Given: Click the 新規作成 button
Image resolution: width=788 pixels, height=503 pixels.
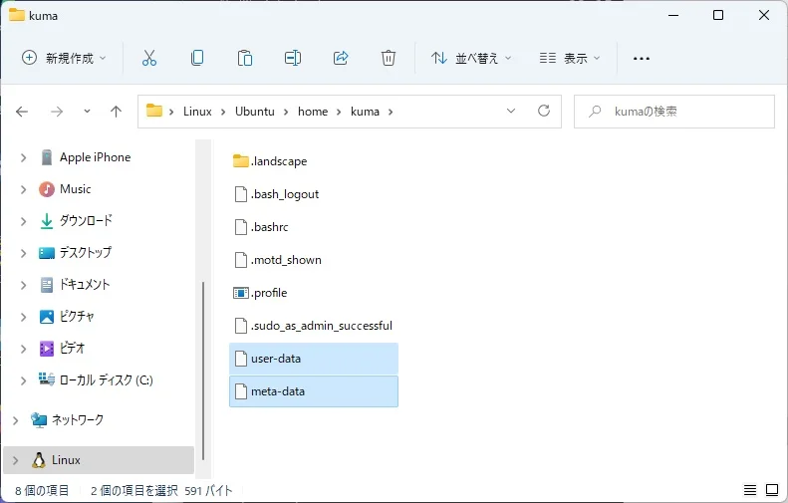Looking at the screenshot, I should [65, 58].
